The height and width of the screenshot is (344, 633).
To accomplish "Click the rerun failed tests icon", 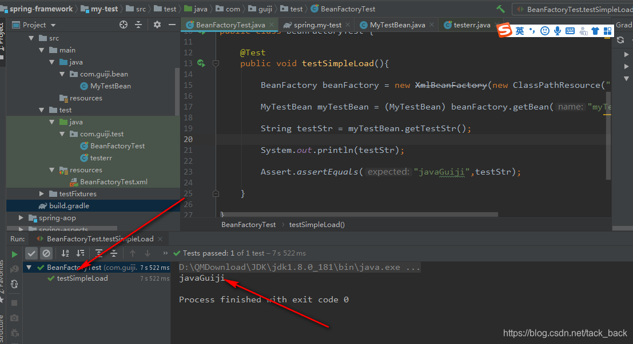I will [14, 269].
